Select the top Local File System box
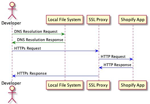 pos(65,20)
